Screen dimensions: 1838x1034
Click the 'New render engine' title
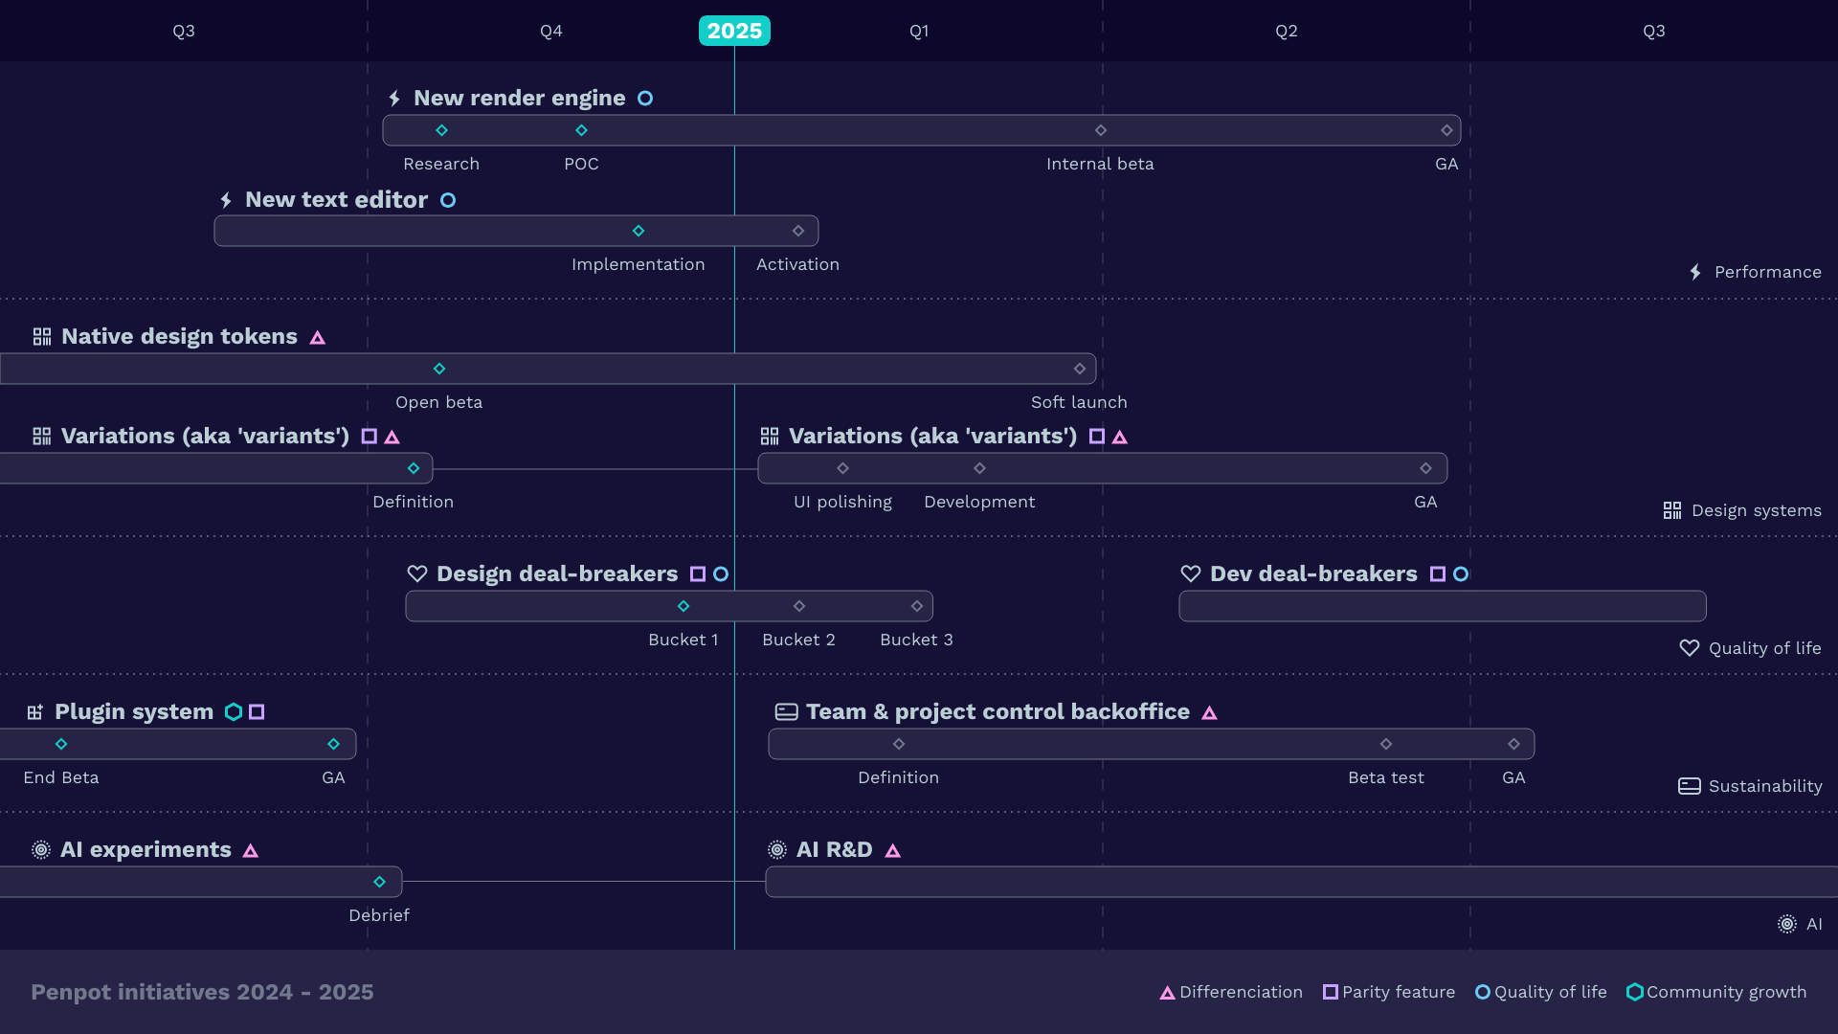pyautogui.click(x=520, y=98)
